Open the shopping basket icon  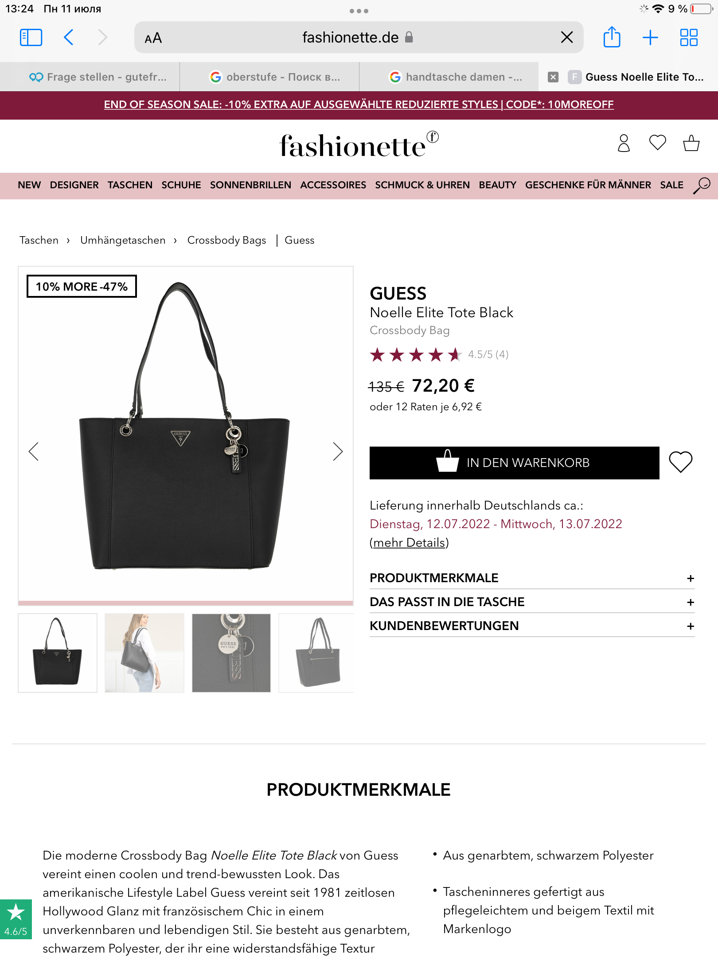[x=691, y=143]
